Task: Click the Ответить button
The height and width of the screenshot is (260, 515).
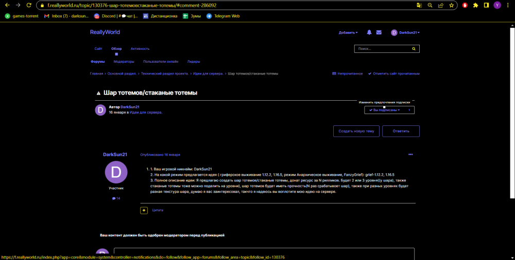Action: pos(401,131)
